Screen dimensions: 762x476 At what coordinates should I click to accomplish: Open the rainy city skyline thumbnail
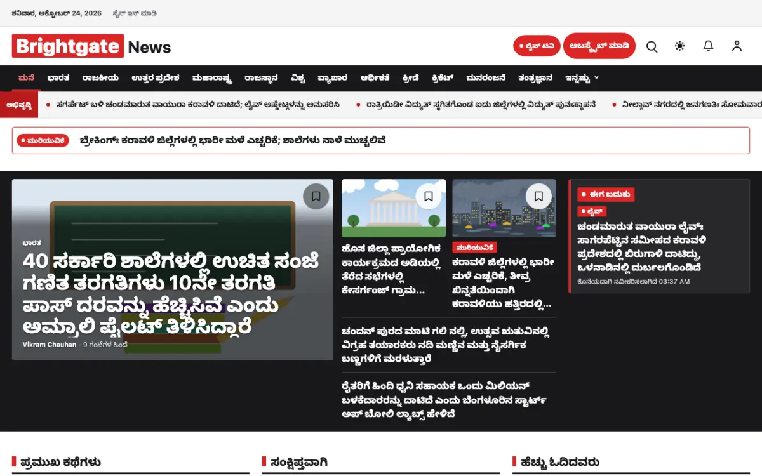(504, 208)
